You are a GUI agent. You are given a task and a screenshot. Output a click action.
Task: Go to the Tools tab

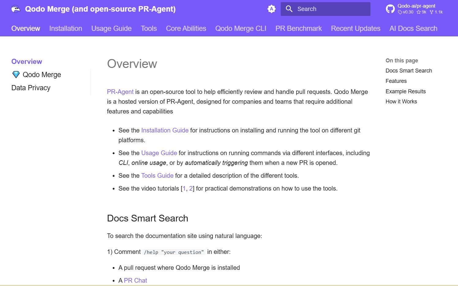click(x=149, y=28)
